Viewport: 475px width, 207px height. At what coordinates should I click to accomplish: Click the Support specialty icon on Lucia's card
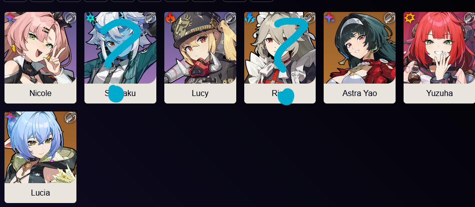coord(70,117)
